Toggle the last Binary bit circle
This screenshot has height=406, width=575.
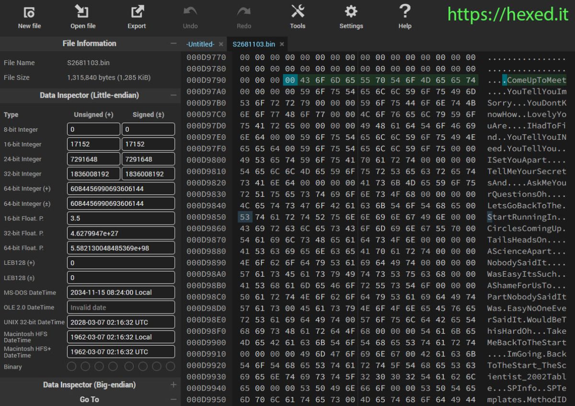(x=170, y=367)
